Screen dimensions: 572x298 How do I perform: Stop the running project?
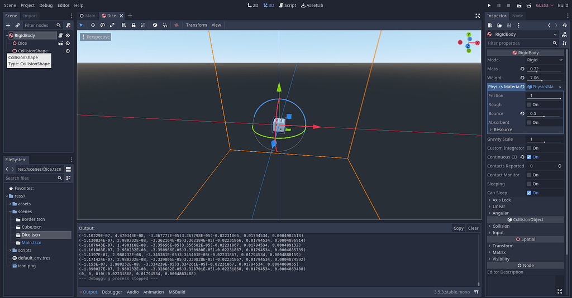coord(508,6)
